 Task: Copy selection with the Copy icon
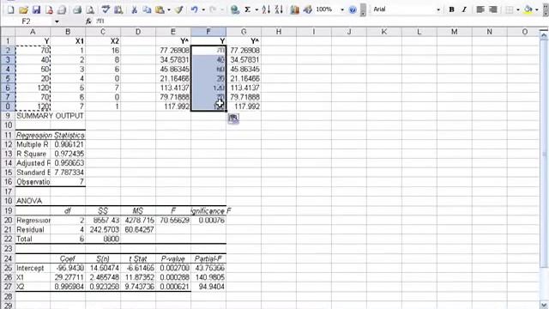[x=147, y=9]
